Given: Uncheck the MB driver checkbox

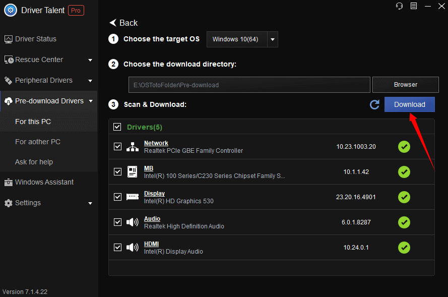Looking at the screenshot, I should tap(117, 172).
